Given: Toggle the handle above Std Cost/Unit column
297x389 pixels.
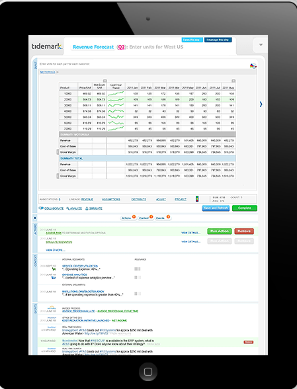Looking at the screenshot, I should (105, 81).
